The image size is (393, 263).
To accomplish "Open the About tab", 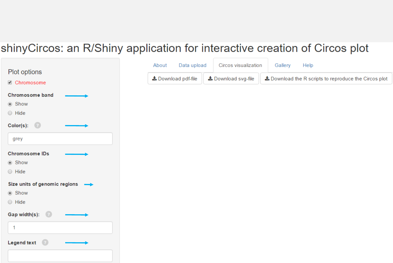I will [160, 65].
